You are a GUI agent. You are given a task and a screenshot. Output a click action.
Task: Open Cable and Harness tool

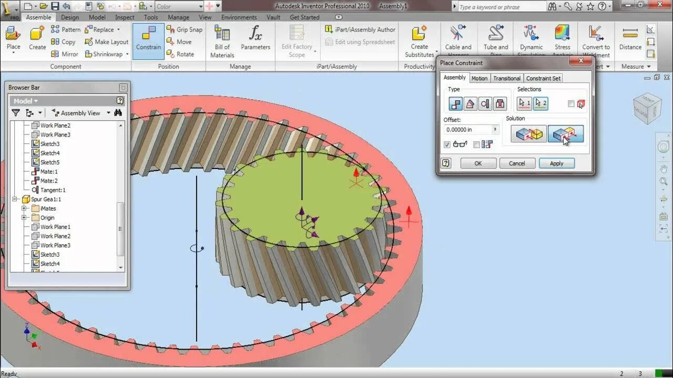[458, 41]
